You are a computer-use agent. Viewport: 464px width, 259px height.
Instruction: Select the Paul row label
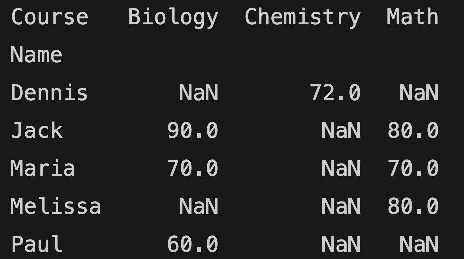[37, 244]
